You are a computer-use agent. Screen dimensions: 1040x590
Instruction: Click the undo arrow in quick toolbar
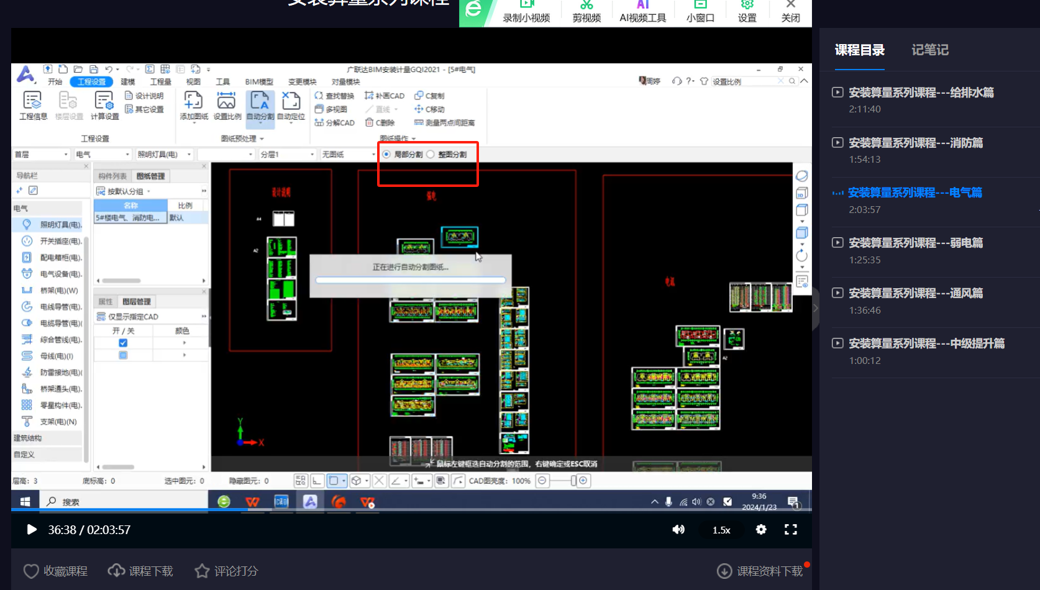click(109, 70)
